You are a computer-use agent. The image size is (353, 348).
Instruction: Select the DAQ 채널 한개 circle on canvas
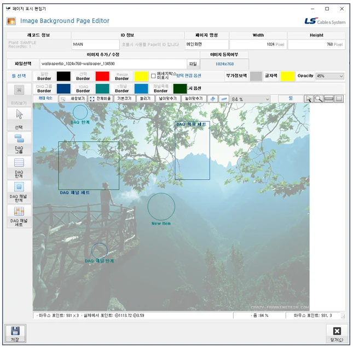100,250
